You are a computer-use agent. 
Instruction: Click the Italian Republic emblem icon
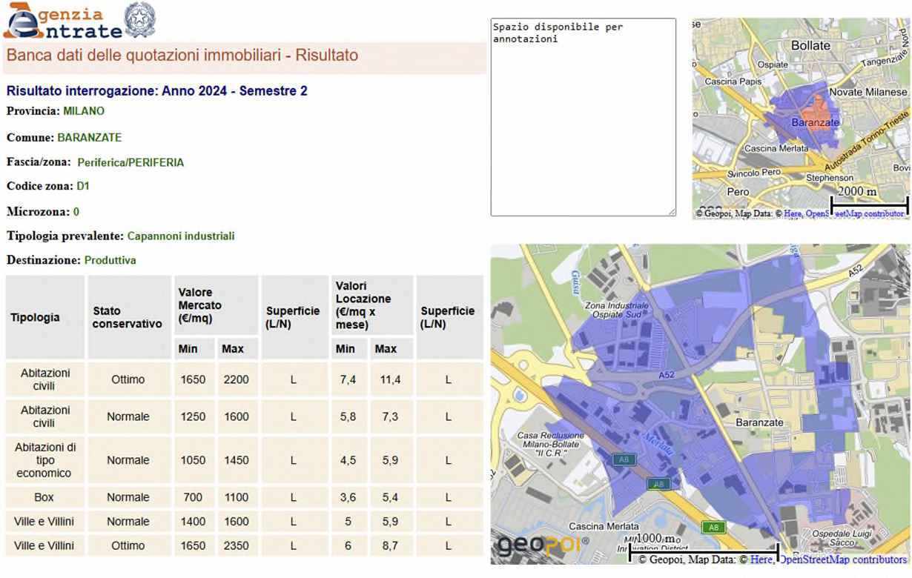coord(139,20)
